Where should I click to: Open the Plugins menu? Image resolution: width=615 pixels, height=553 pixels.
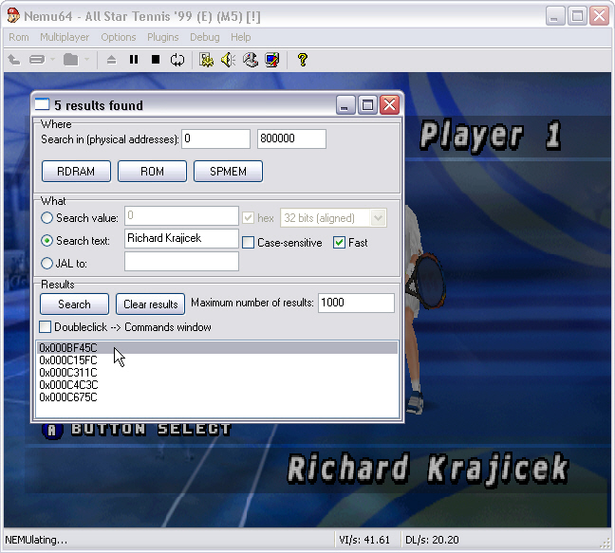pyautogui.click(x=163, y=37)
